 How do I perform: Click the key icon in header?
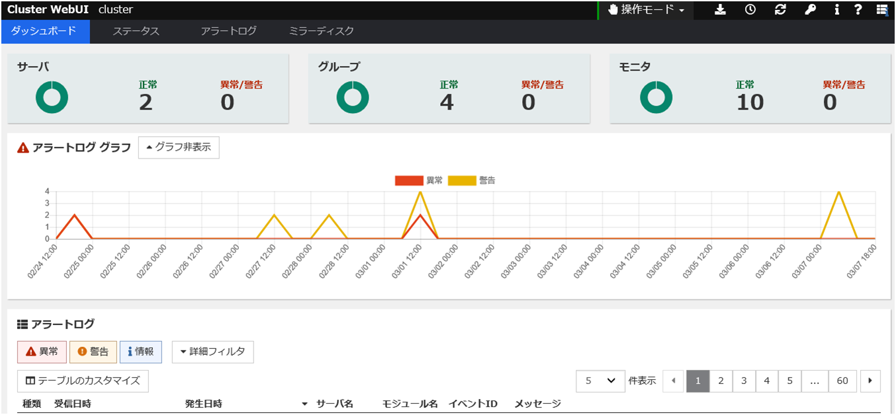pos(810,10)
